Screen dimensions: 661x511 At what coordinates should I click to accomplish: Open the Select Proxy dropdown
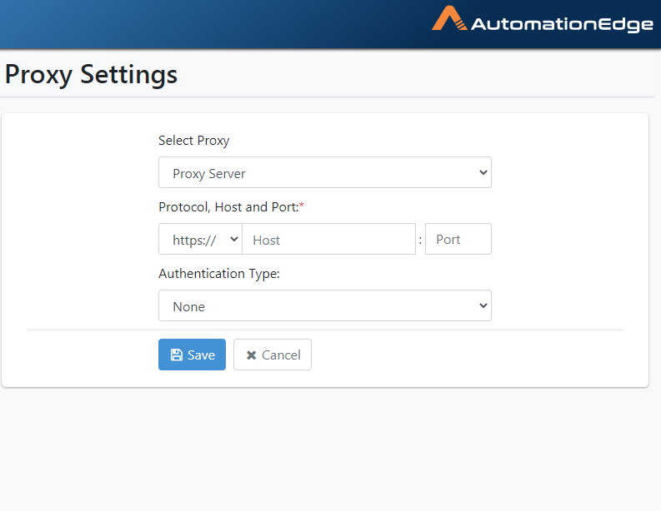pos(324,172)
